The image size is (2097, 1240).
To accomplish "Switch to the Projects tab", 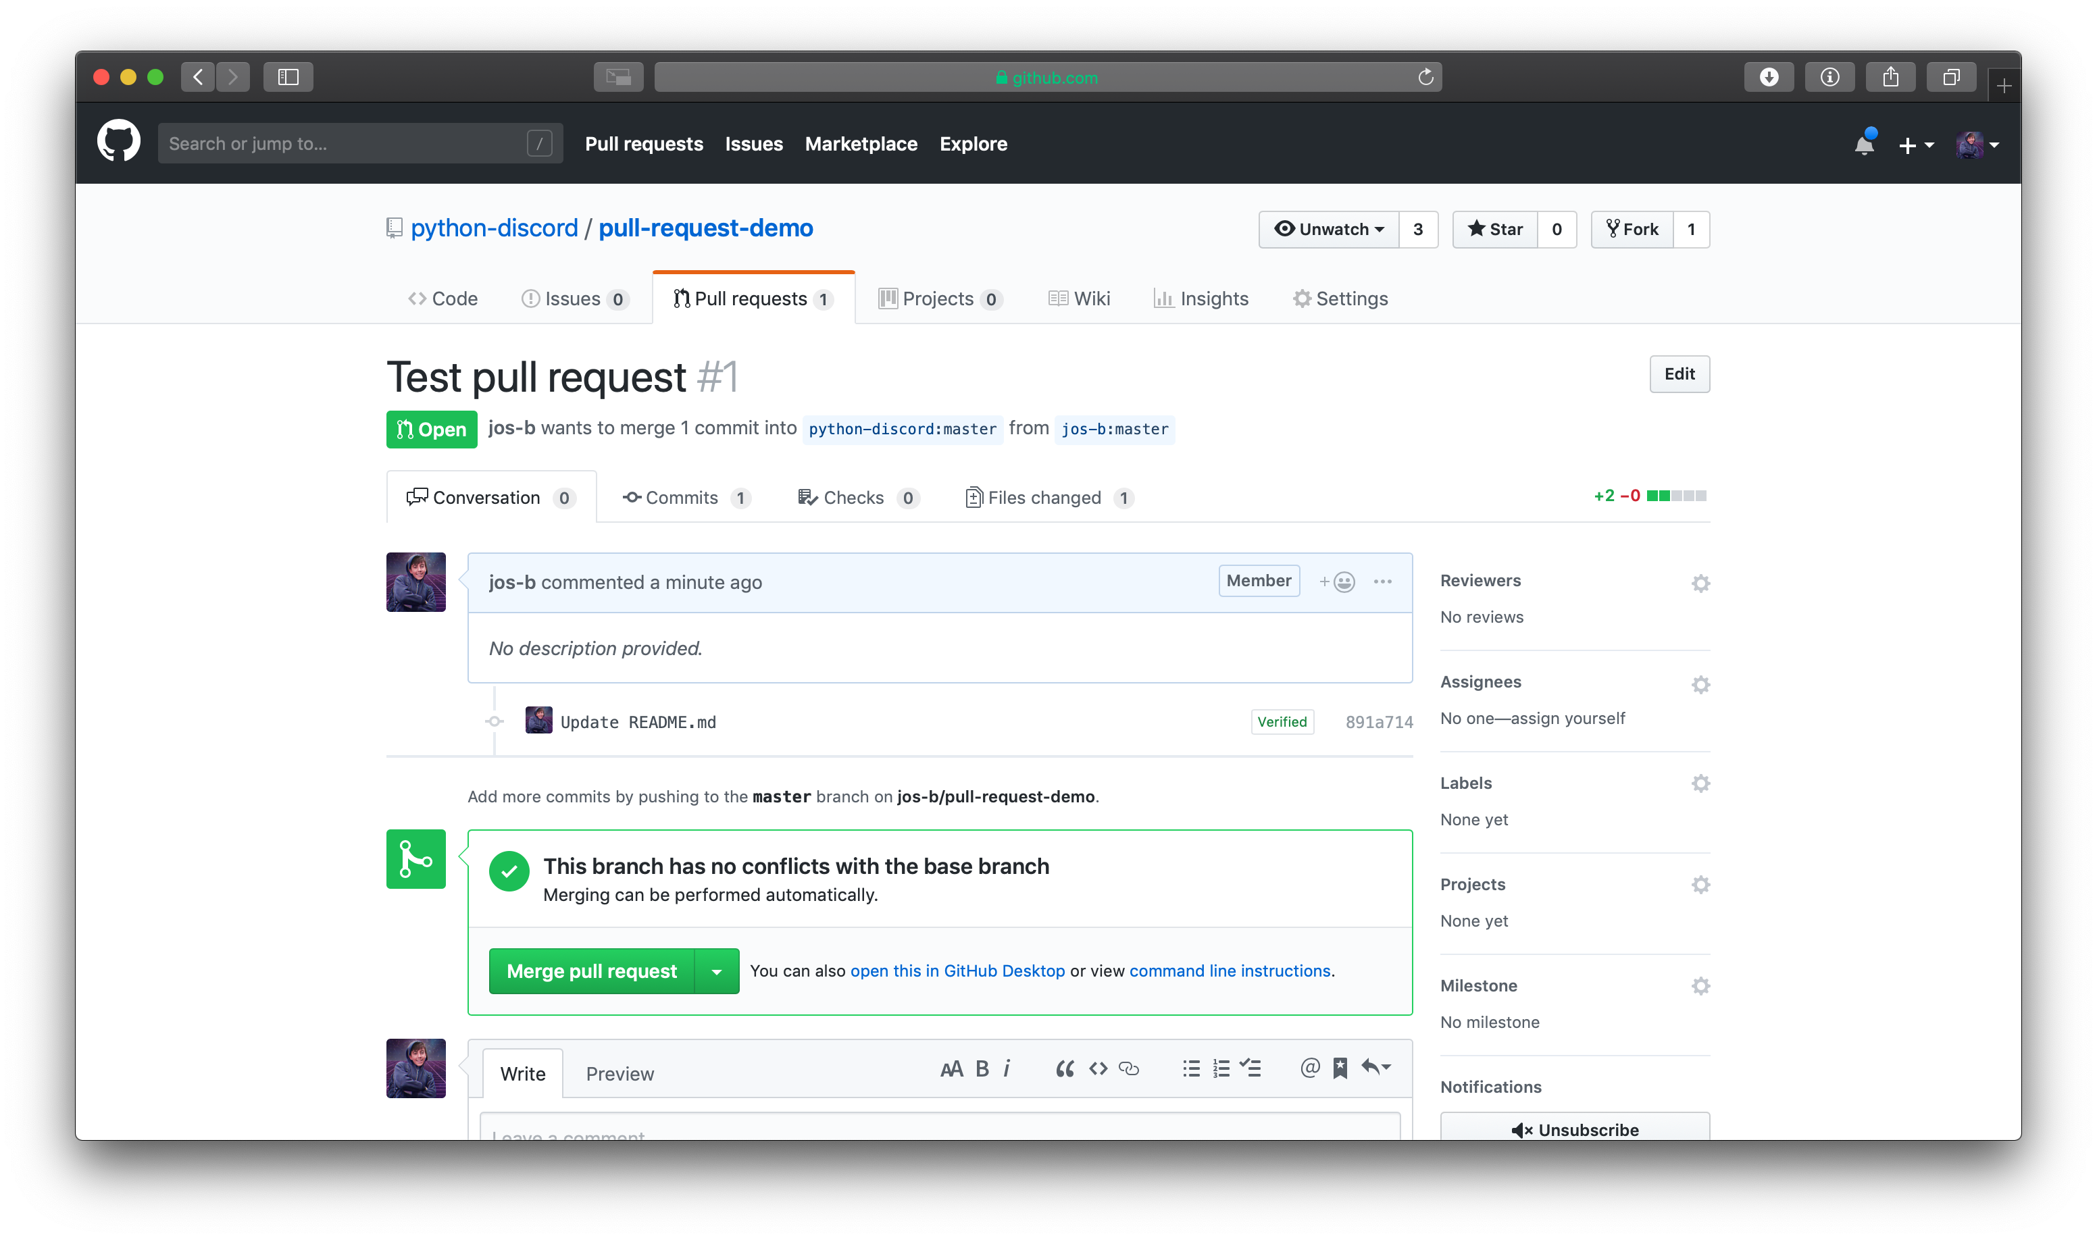I will pyautogui.click(x=940, y=299).
